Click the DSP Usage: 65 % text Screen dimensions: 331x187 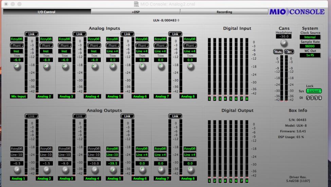[x=291, y=137]
